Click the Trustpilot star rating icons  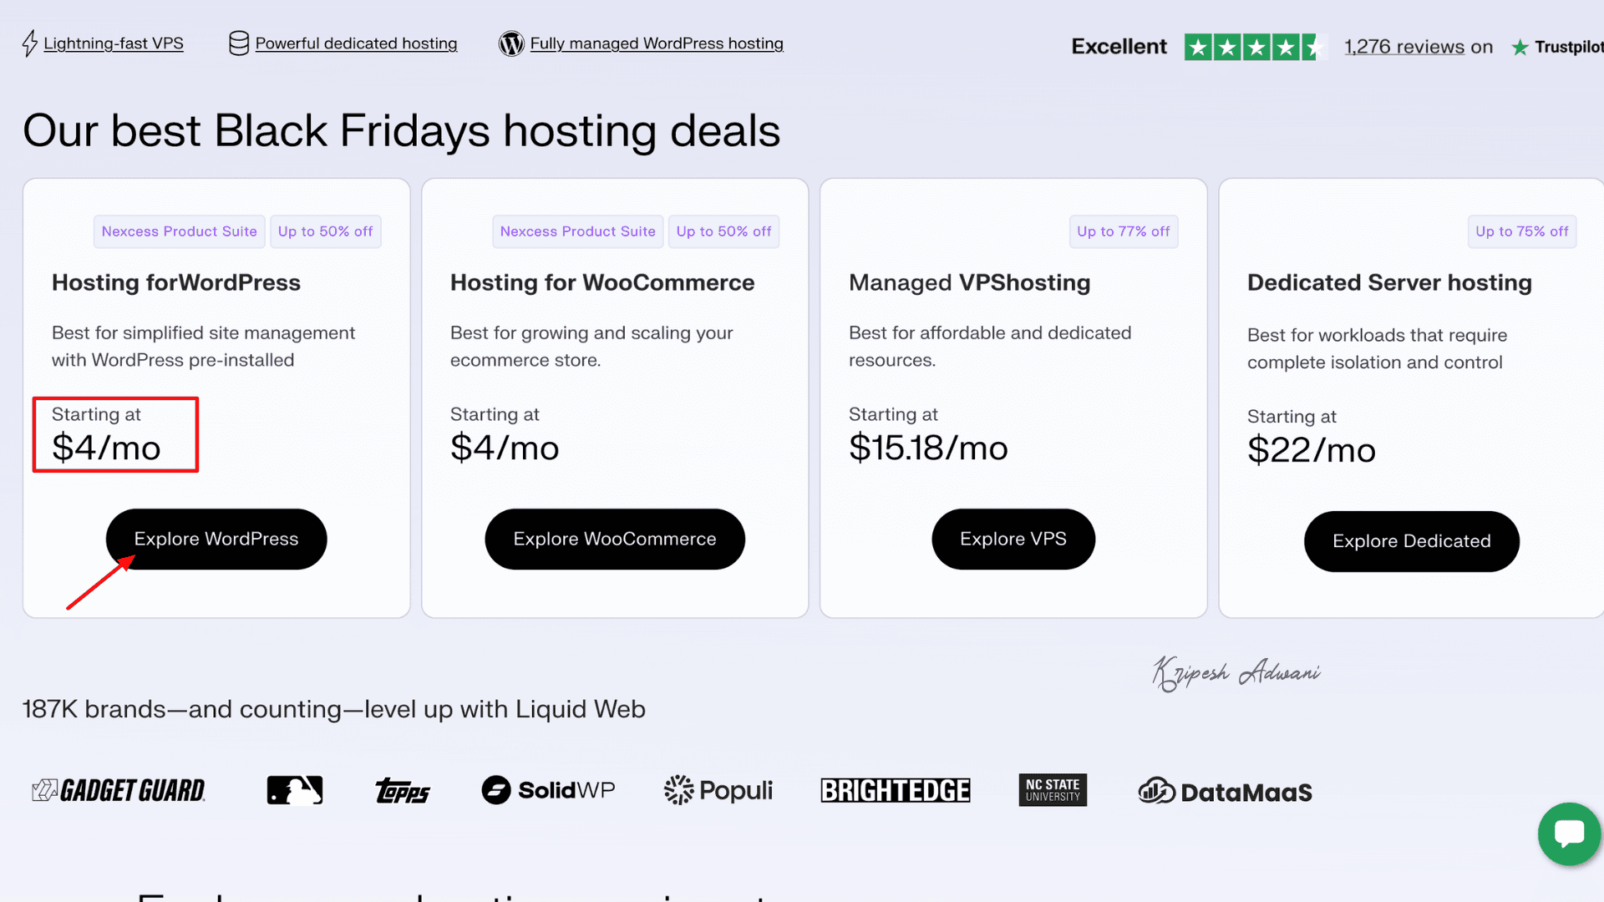pyautogui.click(x=1253, y=47)
